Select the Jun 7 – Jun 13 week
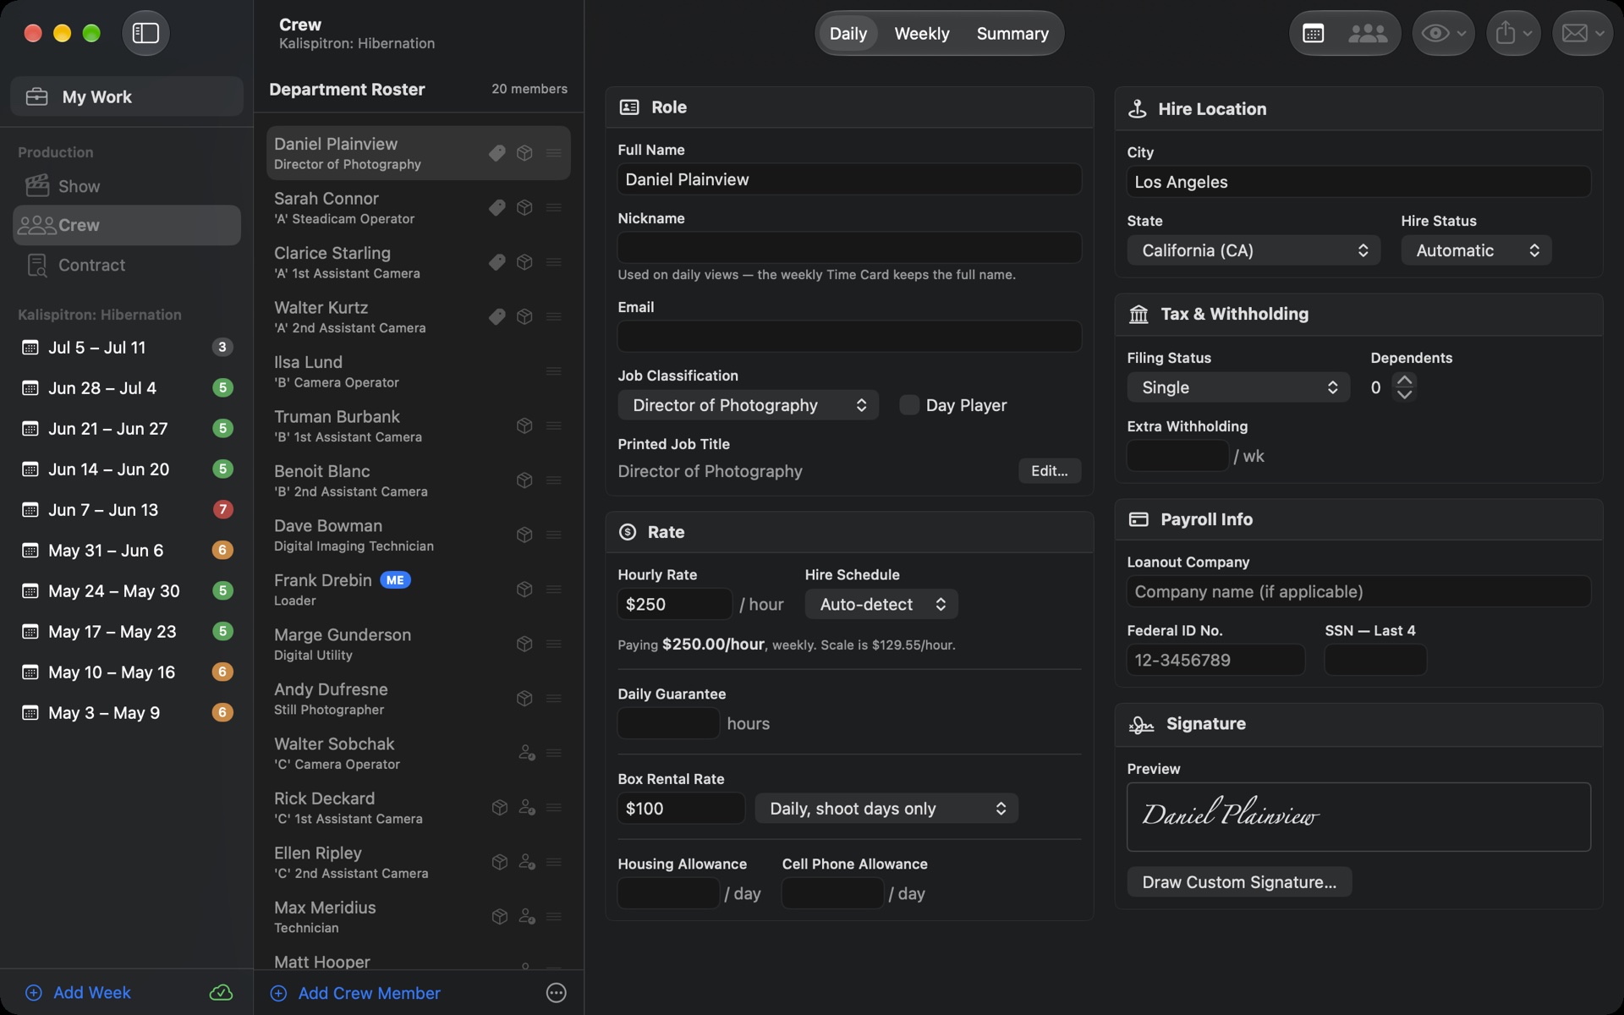 click(x=127, y=510)
